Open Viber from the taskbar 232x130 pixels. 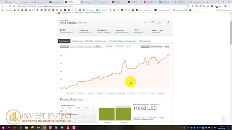[50, 127]
